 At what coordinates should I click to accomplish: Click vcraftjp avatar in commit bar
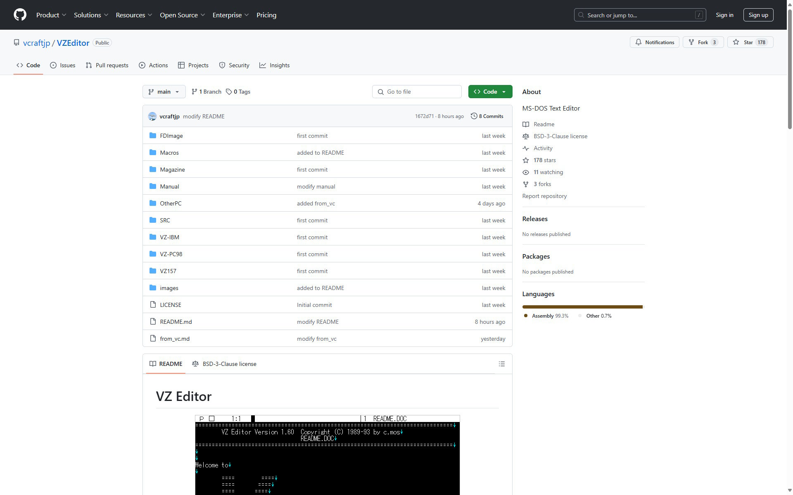pyautogui.click(x=152, y=116)
